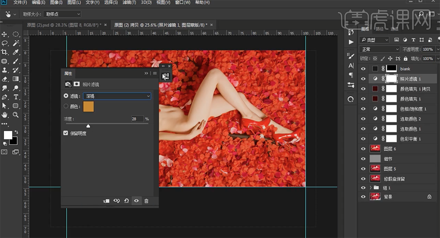Open the 滤镜 dropdown showing 深褐

click(x=117, y=96)
